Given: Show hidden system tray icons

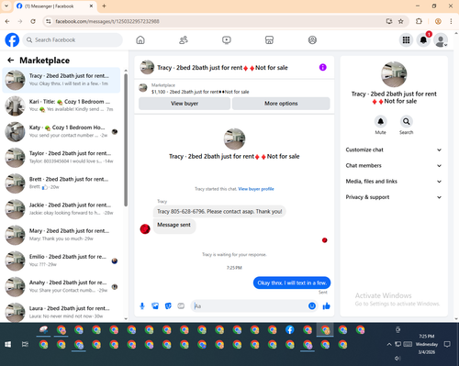Looking at the screenshot, I should [x=389, y=345].
